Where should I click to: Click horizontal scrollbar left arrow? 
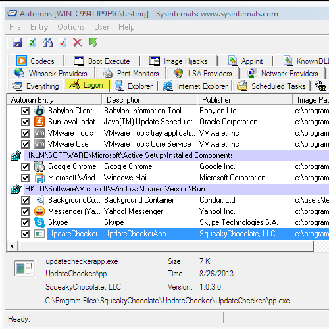point(13,246)
